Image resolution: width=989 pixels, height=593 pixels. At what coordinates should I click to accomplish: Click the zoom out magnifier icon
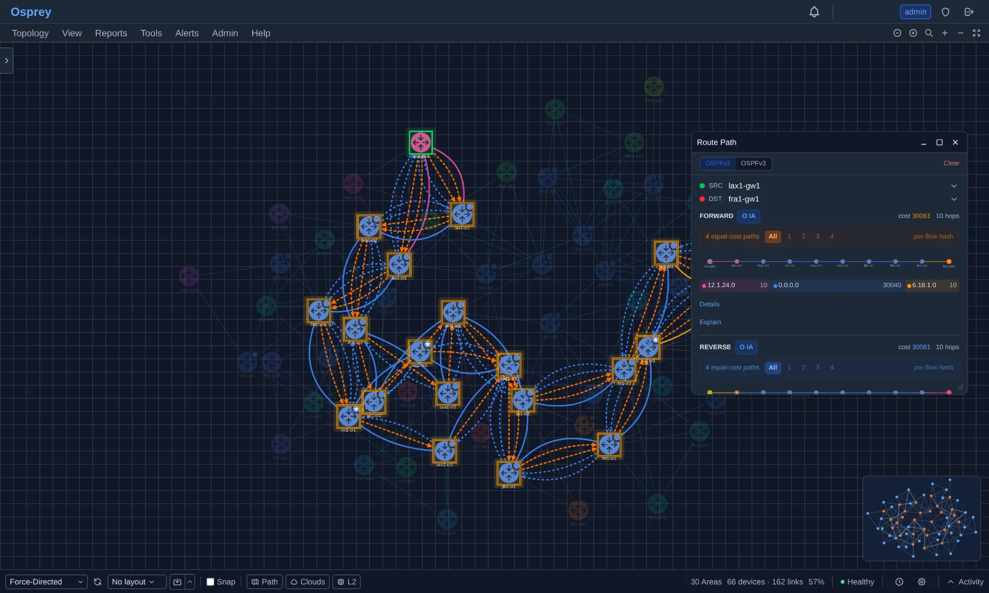click(x=897, y=33)
